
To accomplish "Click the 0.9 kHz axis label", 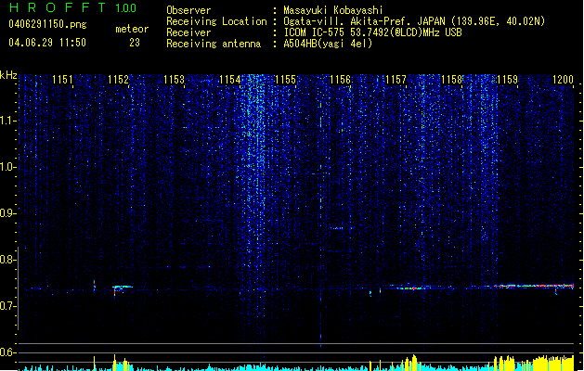I will pyautogui.click(x=8, y=213).
